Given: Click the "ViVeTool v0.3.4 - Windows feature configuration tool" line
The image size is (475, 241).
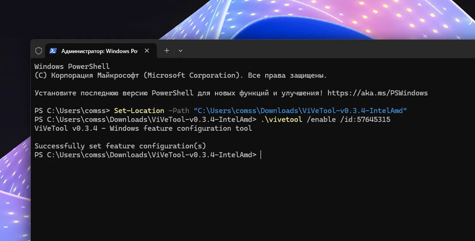Looking at the screenshot, I should pos(143,128).
